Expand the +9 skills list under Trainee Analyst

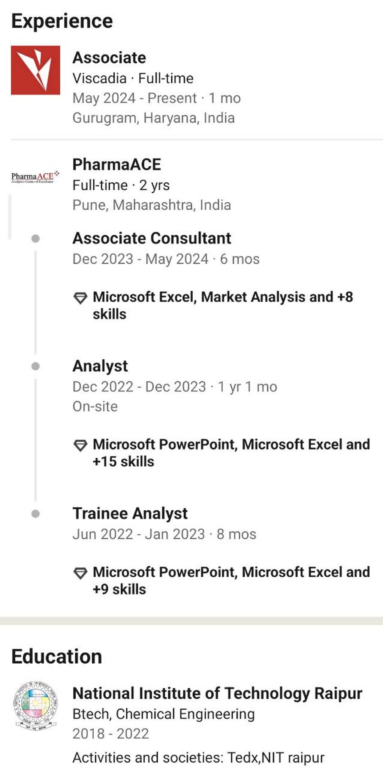coord(231,581)
